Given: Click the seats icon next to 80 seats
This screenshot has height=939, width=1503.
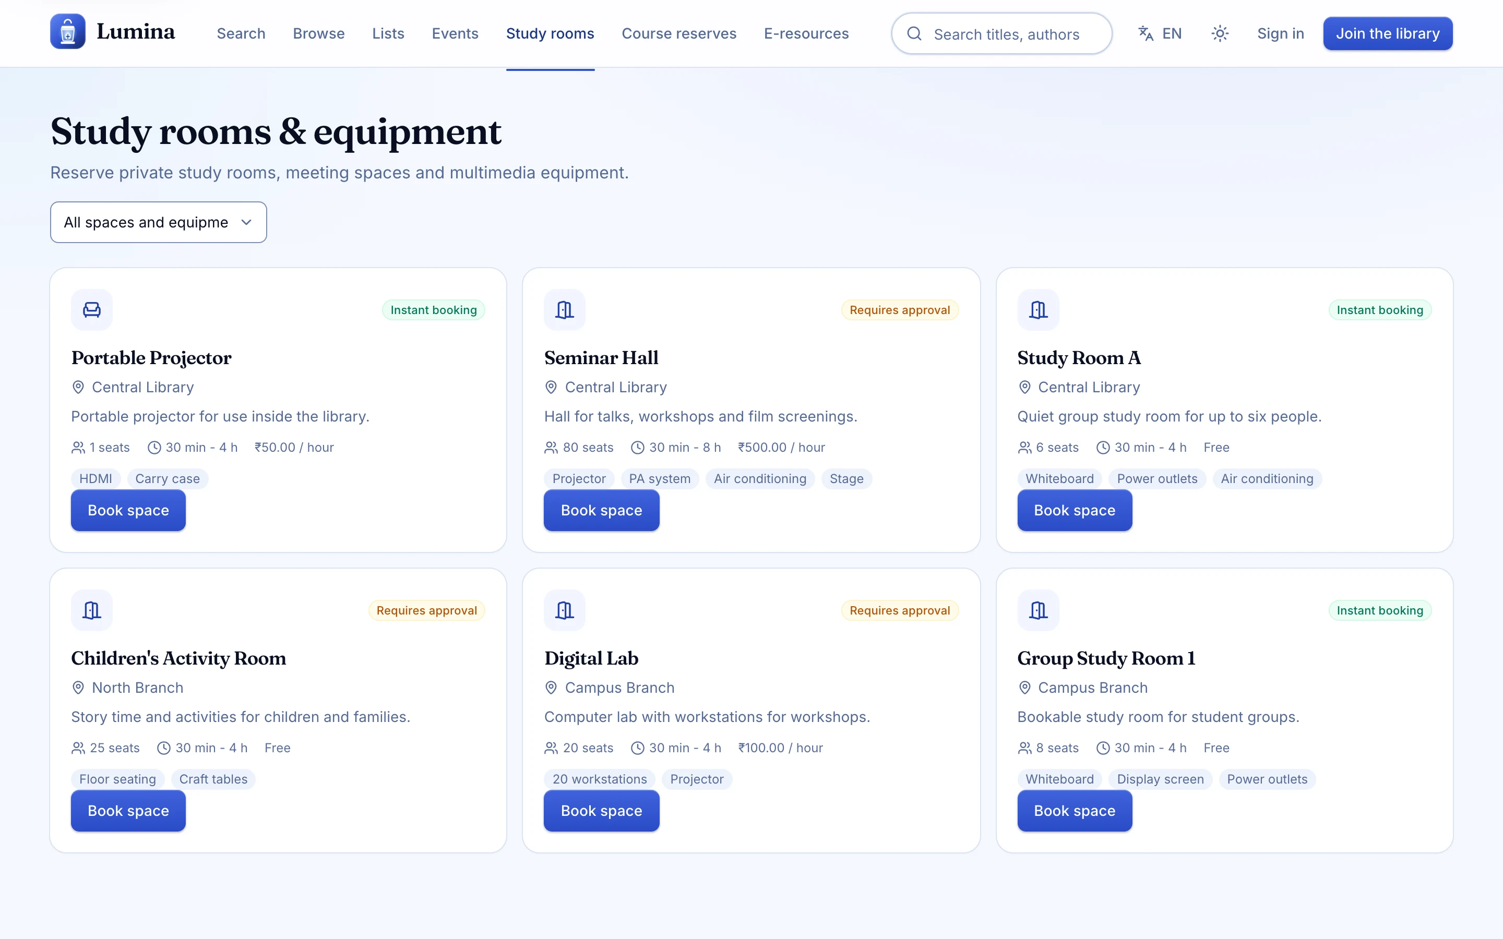Looking at the screenshot, I should 551,448.
